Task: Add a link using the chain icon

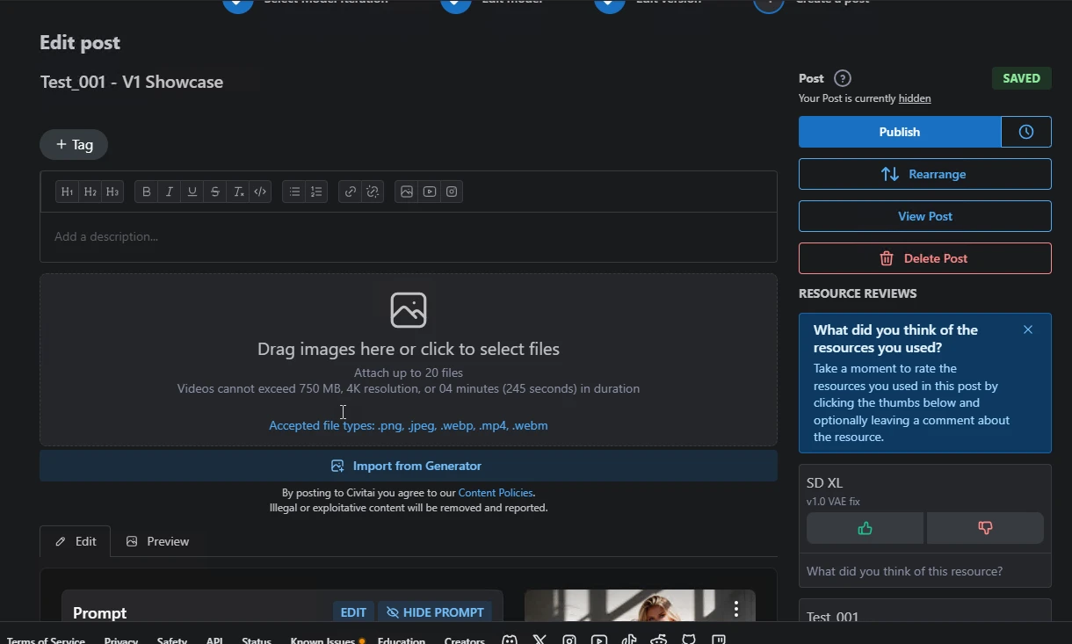Action: (x=351, y=192)
